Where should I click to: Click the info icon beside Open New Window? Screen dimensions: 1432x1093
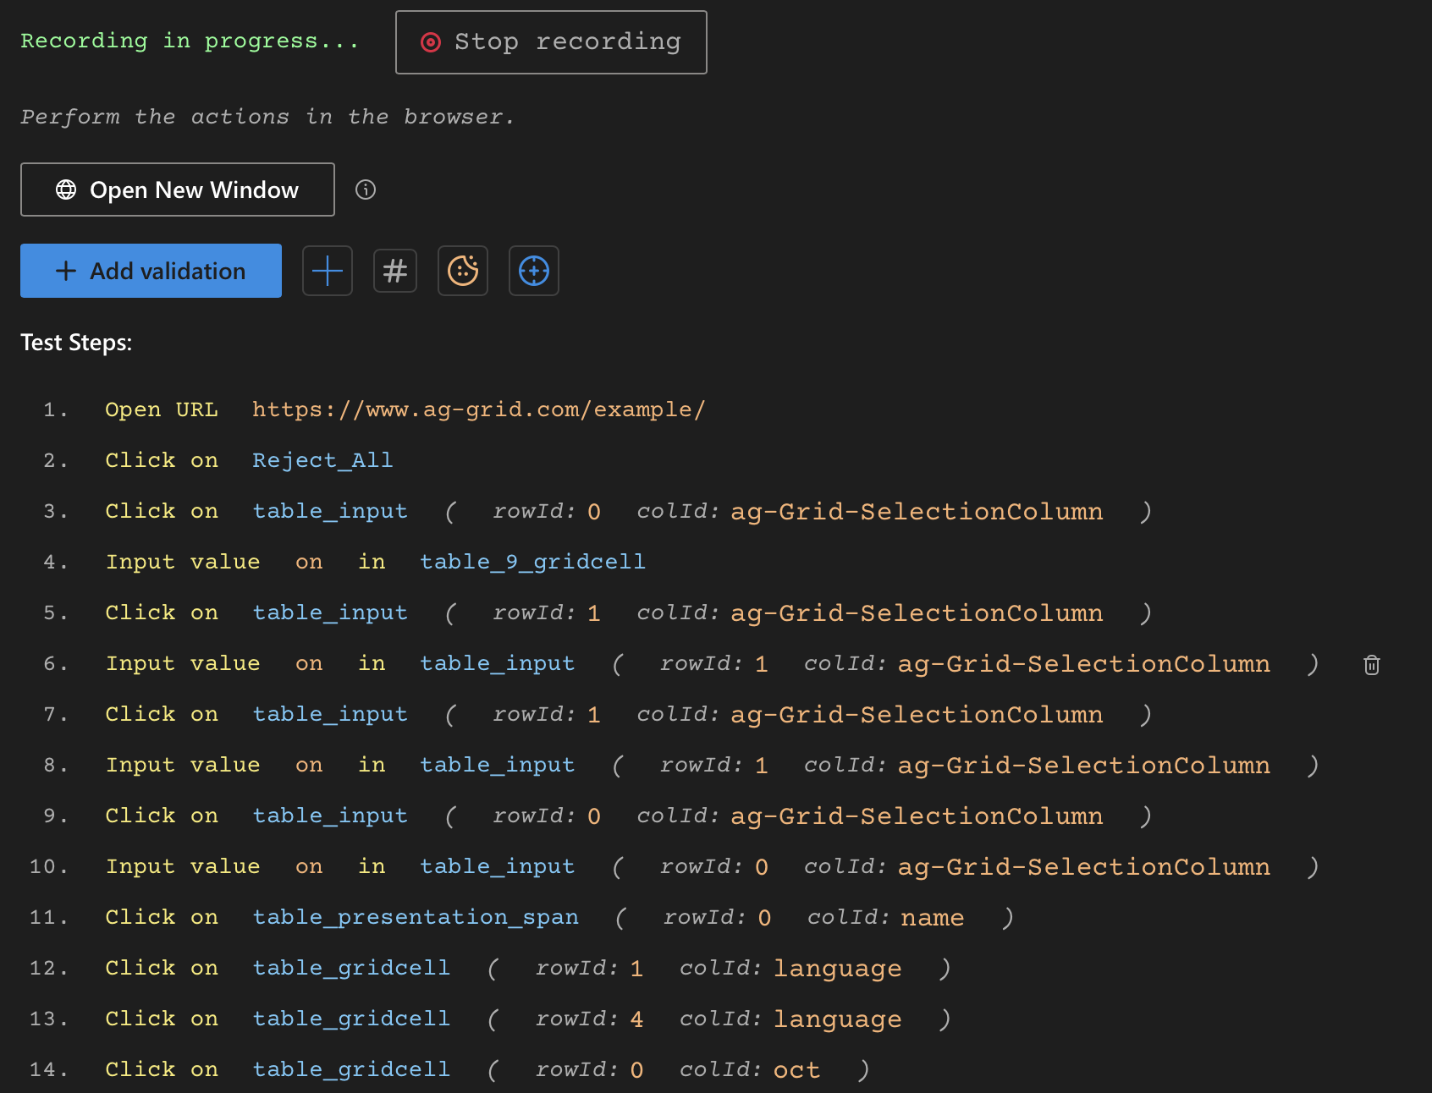coord(366,189)
